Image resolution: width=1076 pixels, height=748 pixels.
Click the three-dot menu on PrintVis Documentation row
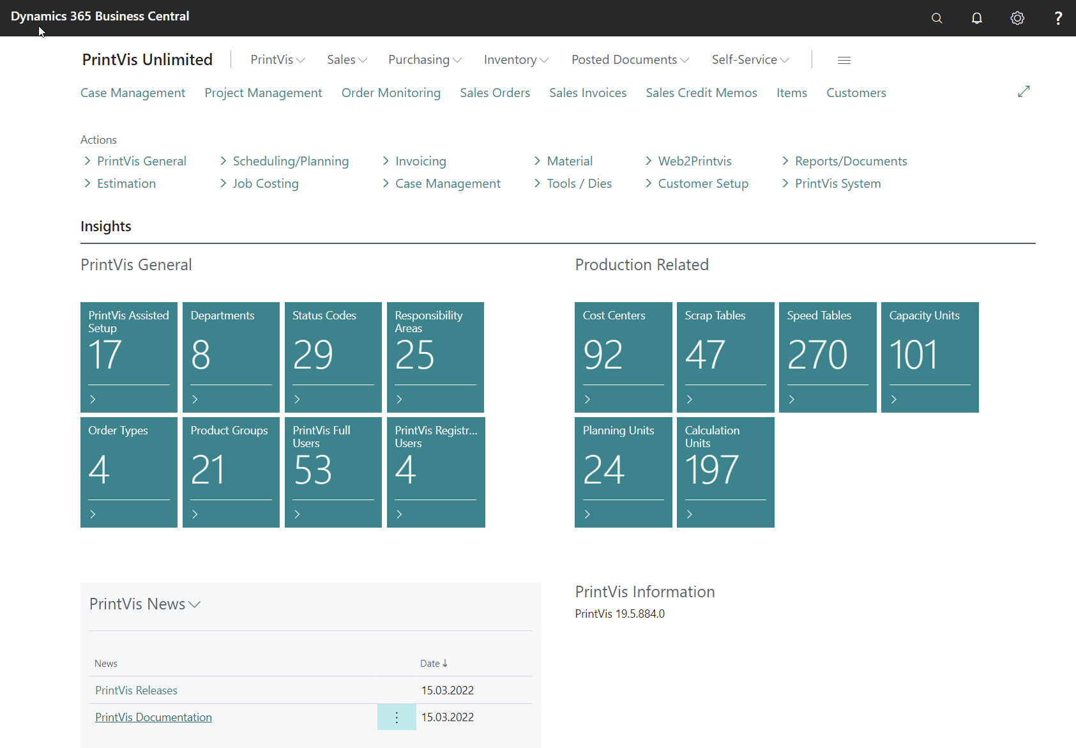tap(397, 717)
